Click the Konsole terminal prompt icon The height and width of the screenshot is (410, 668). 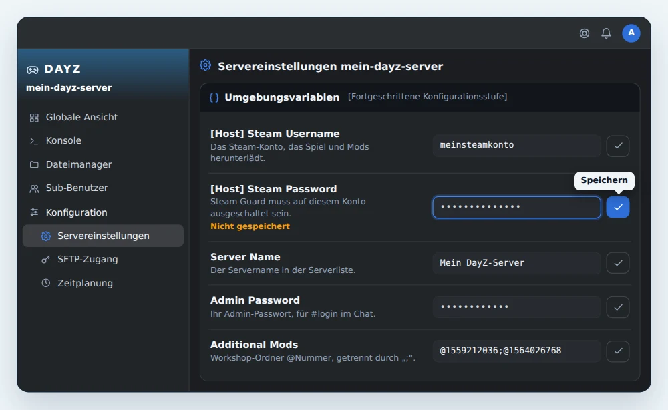(34, 141)
